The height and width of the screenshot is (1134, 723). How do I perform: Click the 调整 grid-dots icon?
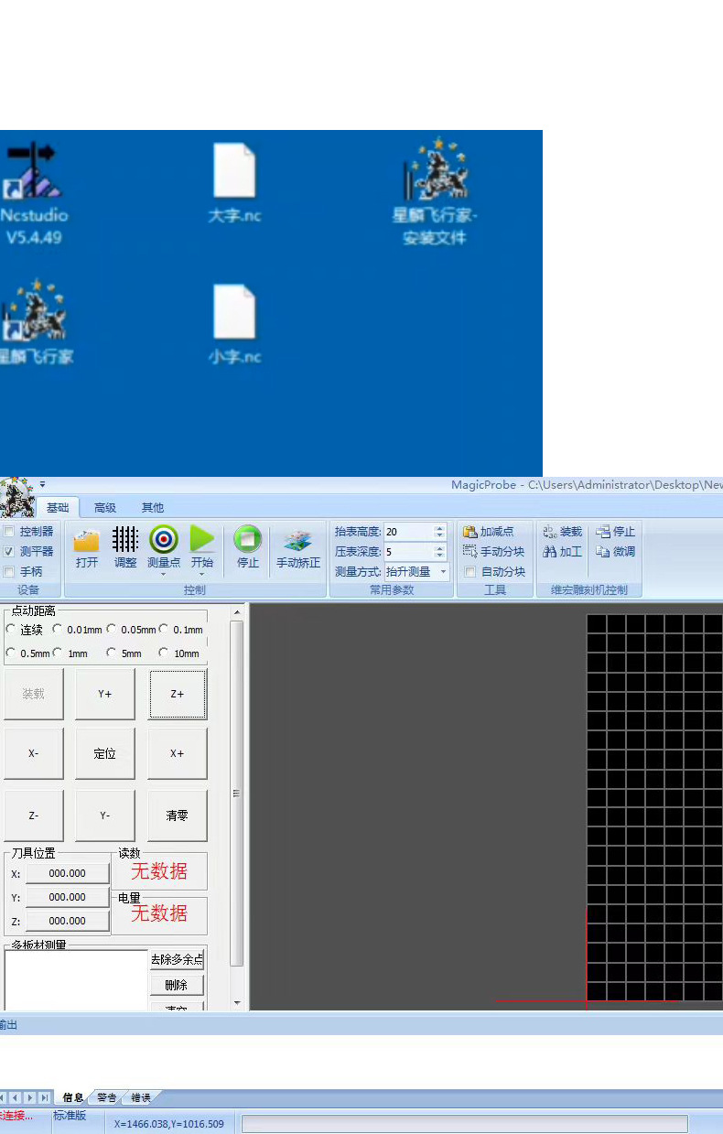coord(125,539)
